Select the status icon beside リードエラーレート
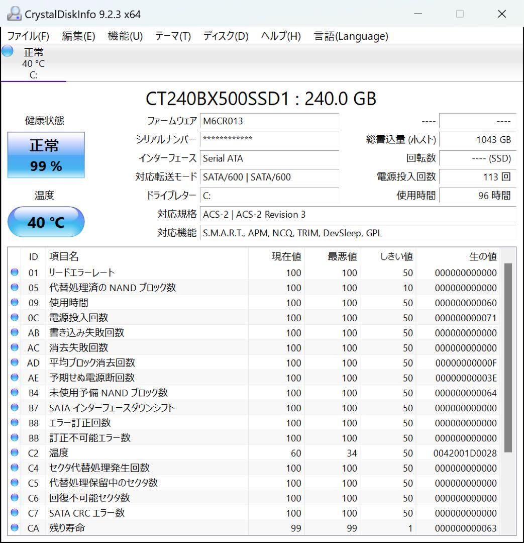 pos(16,273)
